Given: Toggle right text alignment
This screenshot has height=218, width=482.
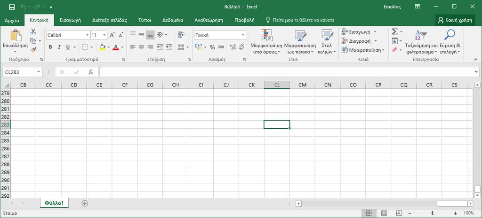Looking at the screenshot, I should pyautogui.click(x=150, y=47).
